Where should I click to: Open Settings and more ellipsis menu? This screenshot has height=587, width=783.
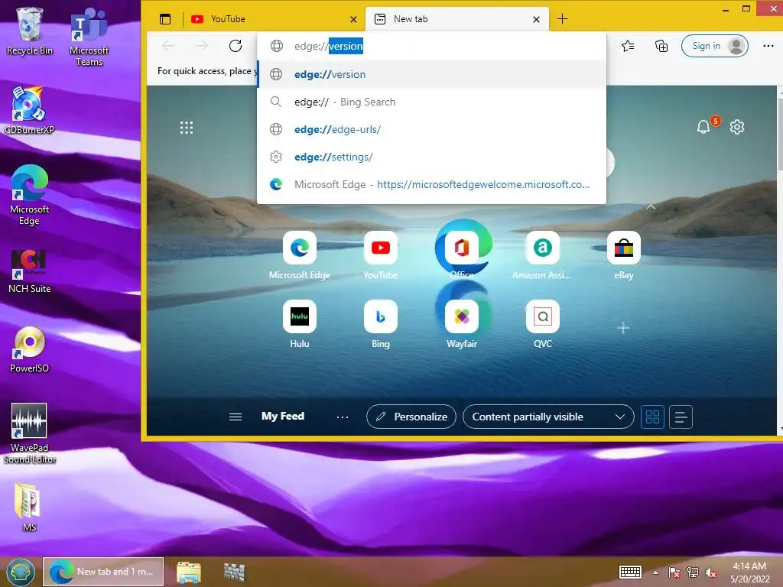point(768,46)
